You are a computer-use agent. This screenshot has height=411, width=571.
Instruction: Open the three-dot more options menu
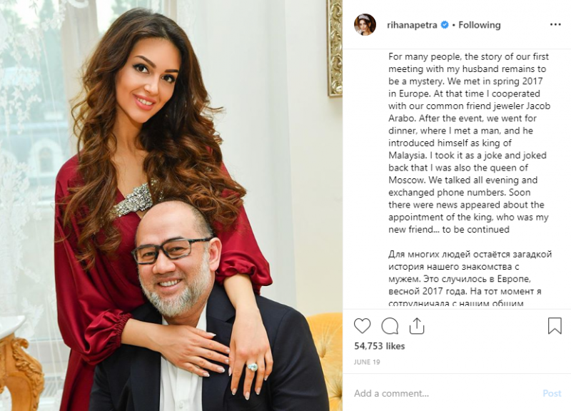[555, 25]
